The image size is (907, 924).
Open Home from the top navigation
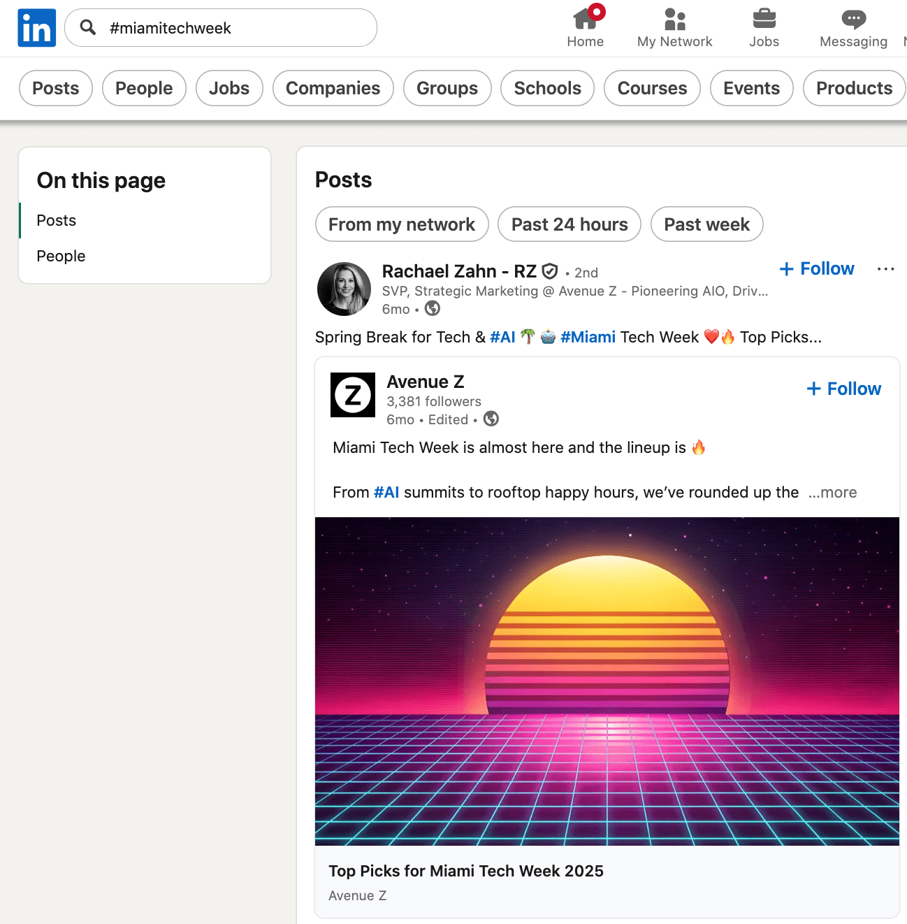[585, 28]
